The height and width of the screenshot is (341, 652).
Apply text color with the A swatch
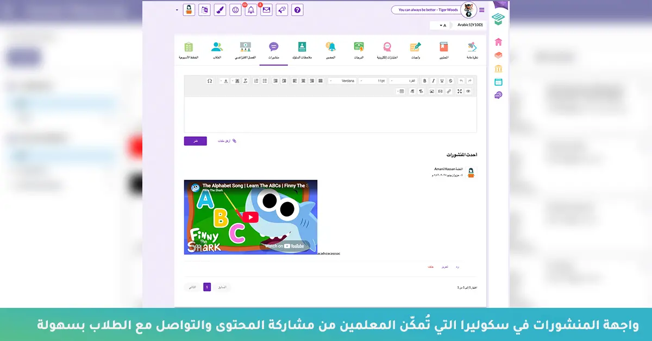point(226,81)
